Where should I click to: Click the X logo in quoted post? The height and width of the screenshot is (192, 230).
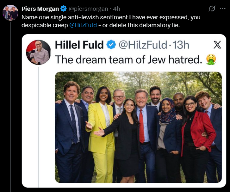tap(217, 45)
